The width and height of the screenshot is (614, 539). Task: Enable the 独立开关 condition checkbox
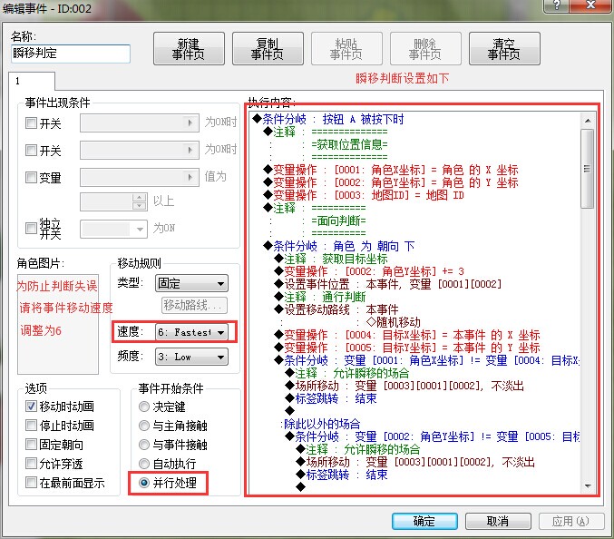tap(31, 228)
